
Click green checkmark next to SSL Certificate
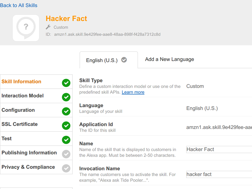(66, 125)
